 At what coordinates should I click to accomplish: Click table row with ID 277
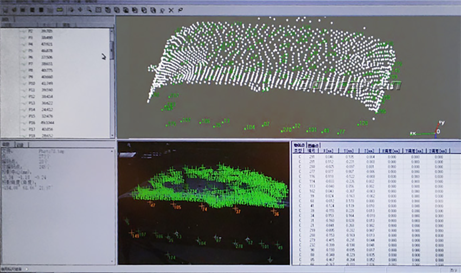coord(312,171)
